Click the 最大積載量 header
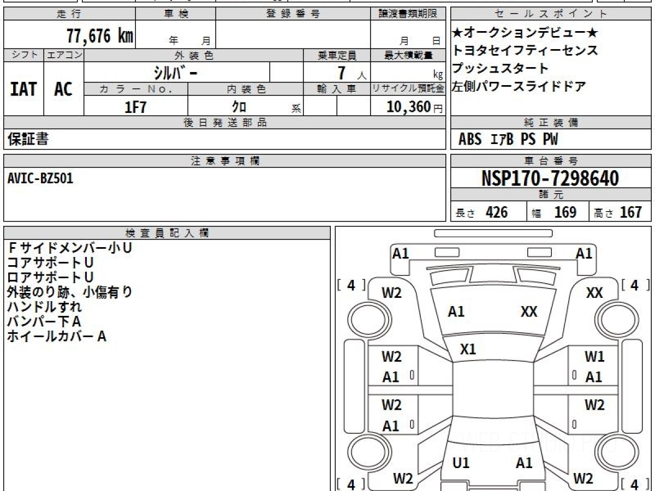This screenshot has width=655, height=491. point(408,55)
